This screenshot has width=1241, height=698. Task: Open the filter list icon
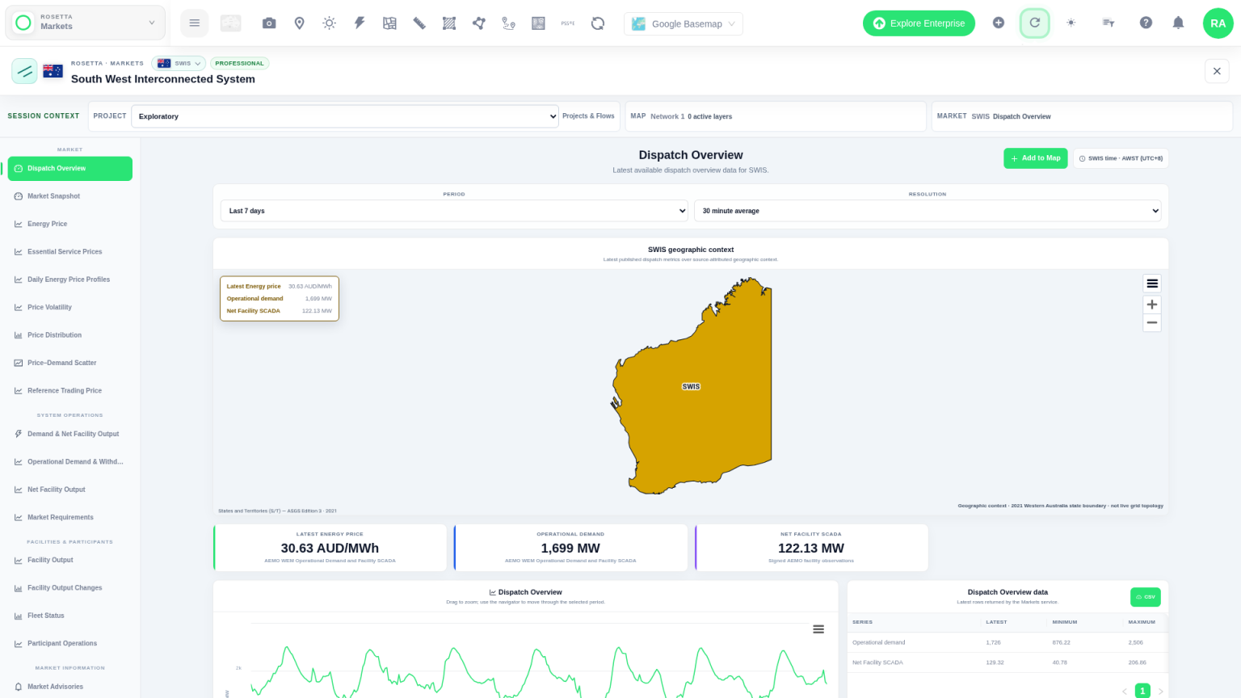coord(1108,23)
